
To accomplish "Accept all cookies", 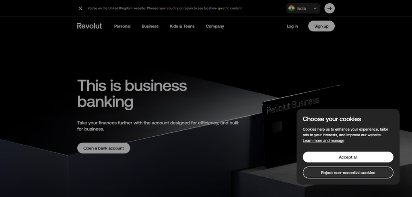I will click(x=348, y=157).
